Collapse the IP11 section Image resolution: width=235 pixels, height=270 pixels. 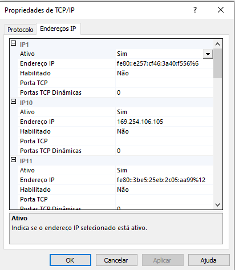pyautogui.click(x=13, y=160)
